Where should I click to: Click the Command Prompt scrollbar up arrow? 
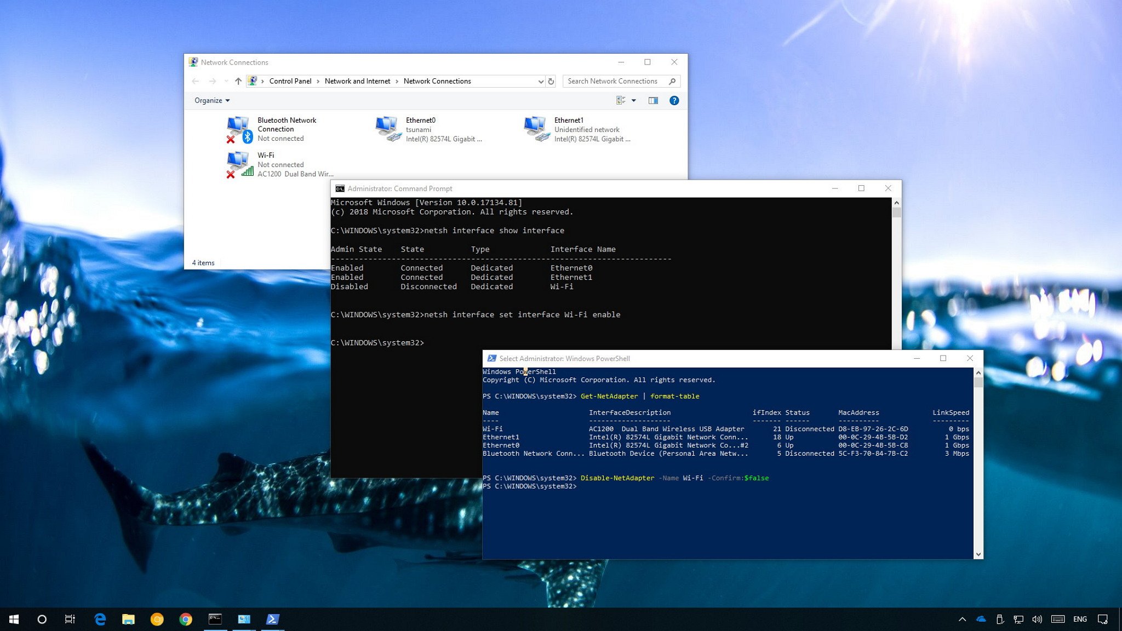click(896, 202)
